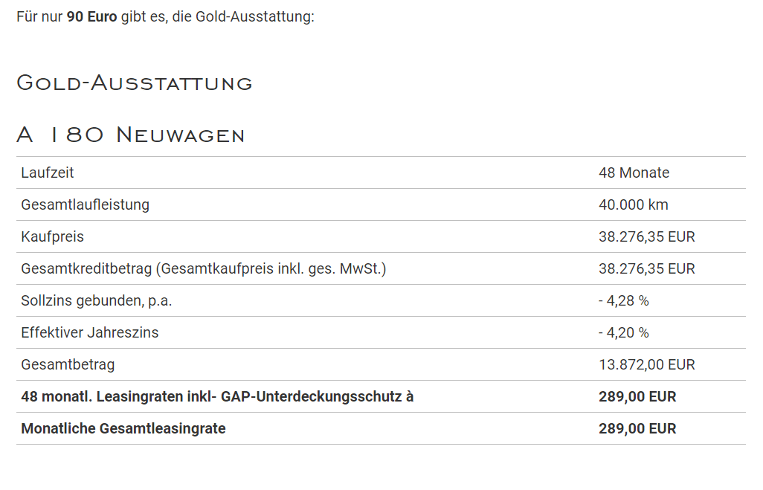
Task: Click the Gesamtbetrag row label
Action: tap(68, 365)
